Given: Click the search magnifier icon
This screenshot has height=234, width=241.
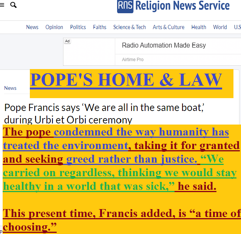Looking at the screenshot, I should click(13, 5).
